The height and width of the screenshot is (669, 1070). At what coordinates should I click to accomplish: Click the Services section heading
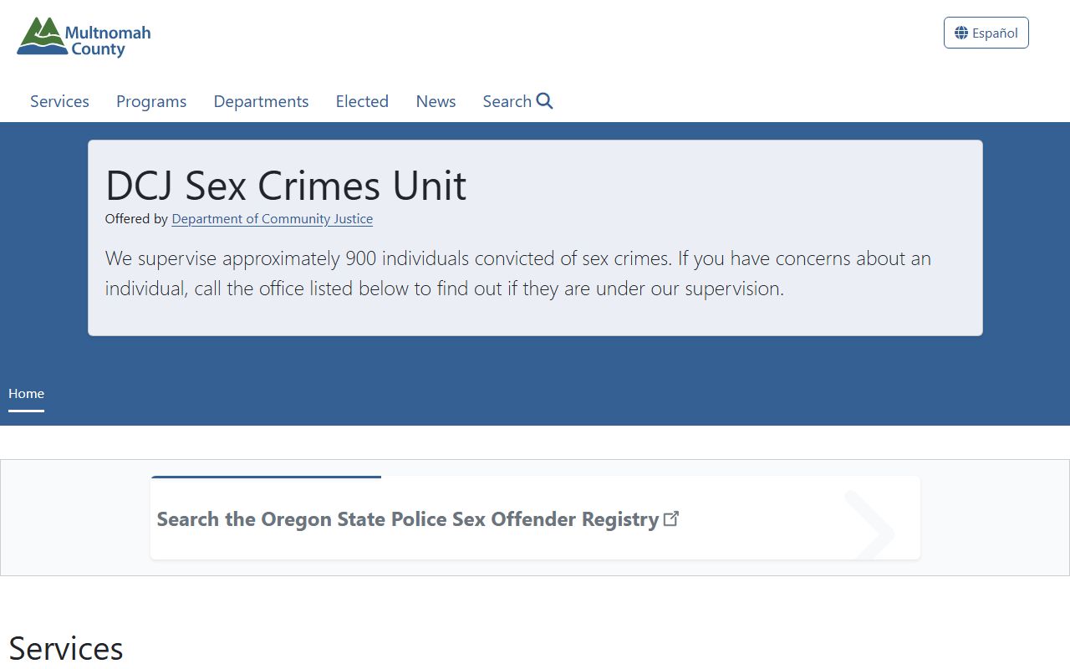(66, 649)
